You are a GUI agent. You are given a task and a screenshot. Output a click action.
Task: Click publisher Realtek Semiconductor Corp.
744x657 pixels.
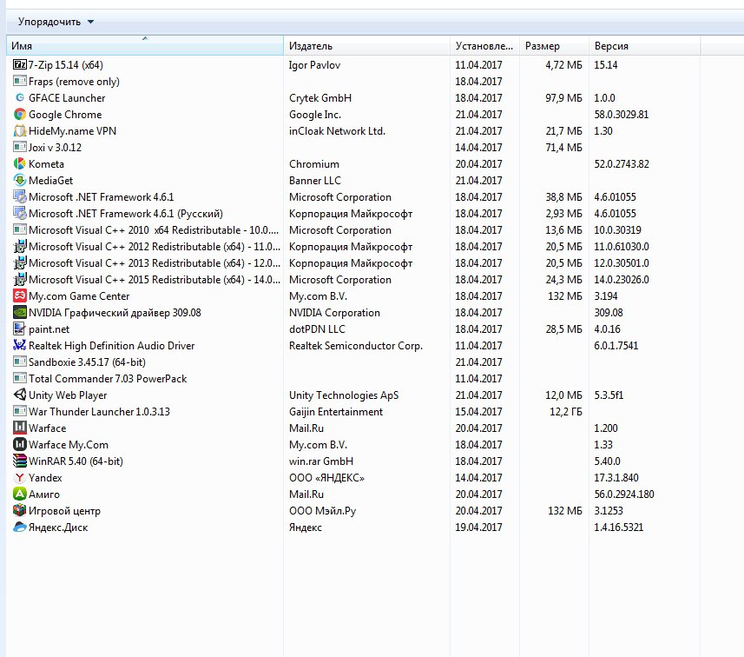(356, 346)
